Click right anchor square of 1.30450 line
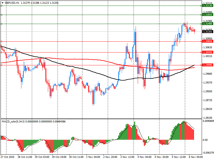The width and height of the screenshot is (214, 160). click(x=201, y=52)
